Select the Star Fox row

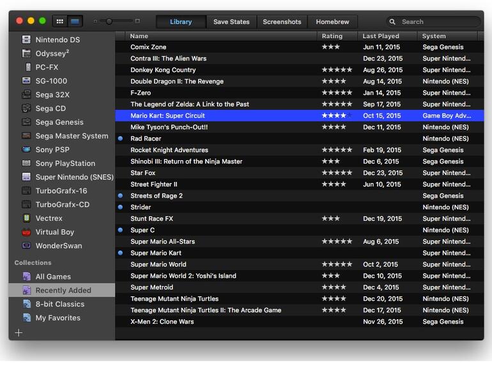click(x=299, y=173)
